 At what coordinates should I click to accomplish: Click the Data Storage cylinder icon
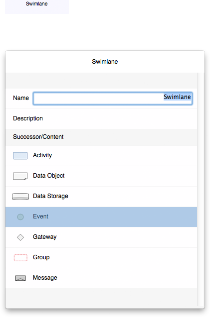click(20, 197)
